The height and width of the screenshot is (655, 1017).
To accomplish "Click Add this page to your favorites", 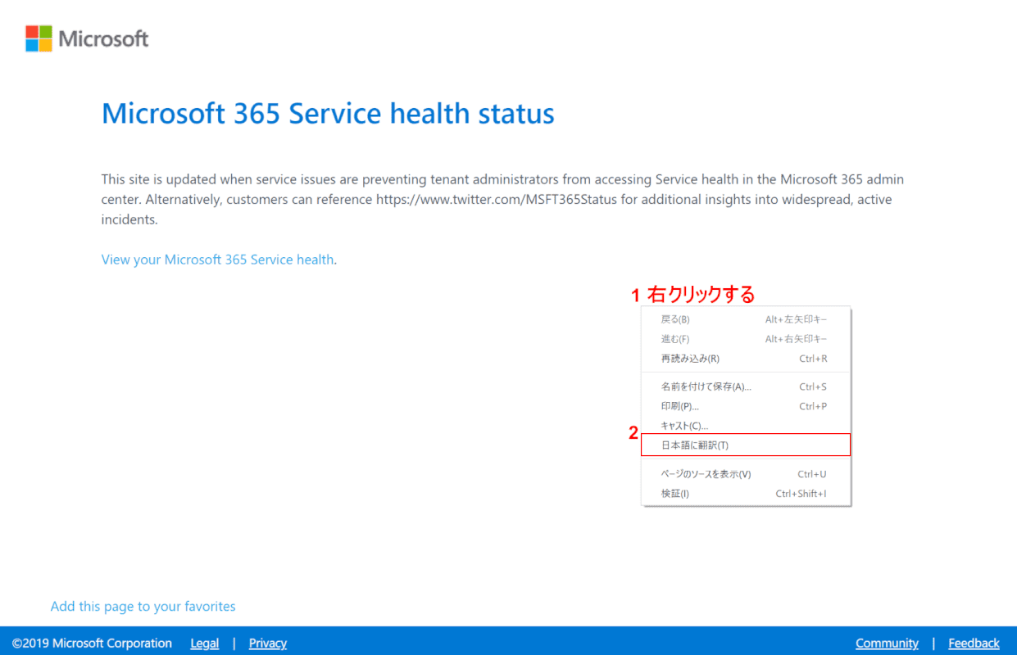I will point(143,607).
